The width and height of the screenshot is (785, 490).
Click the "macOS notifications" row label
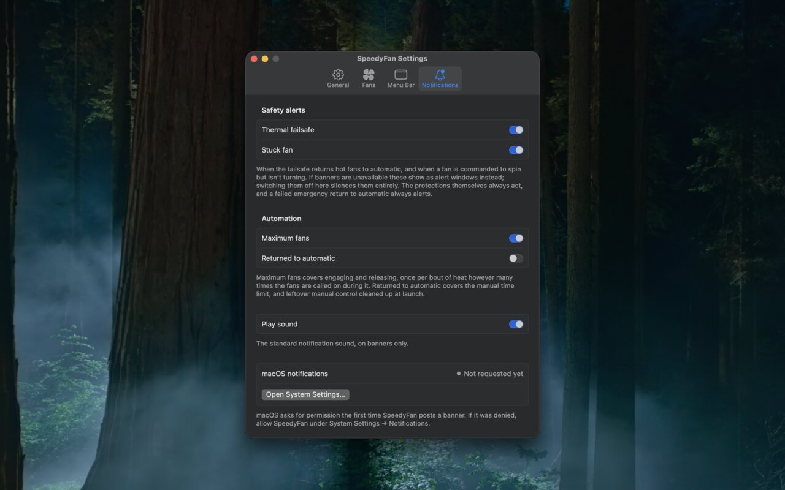[x=295, y=374]
